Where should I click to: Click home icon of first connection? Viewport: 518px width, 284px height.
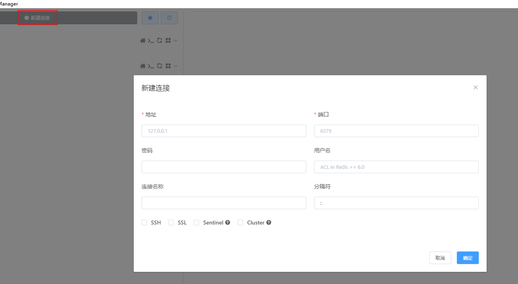142,40
